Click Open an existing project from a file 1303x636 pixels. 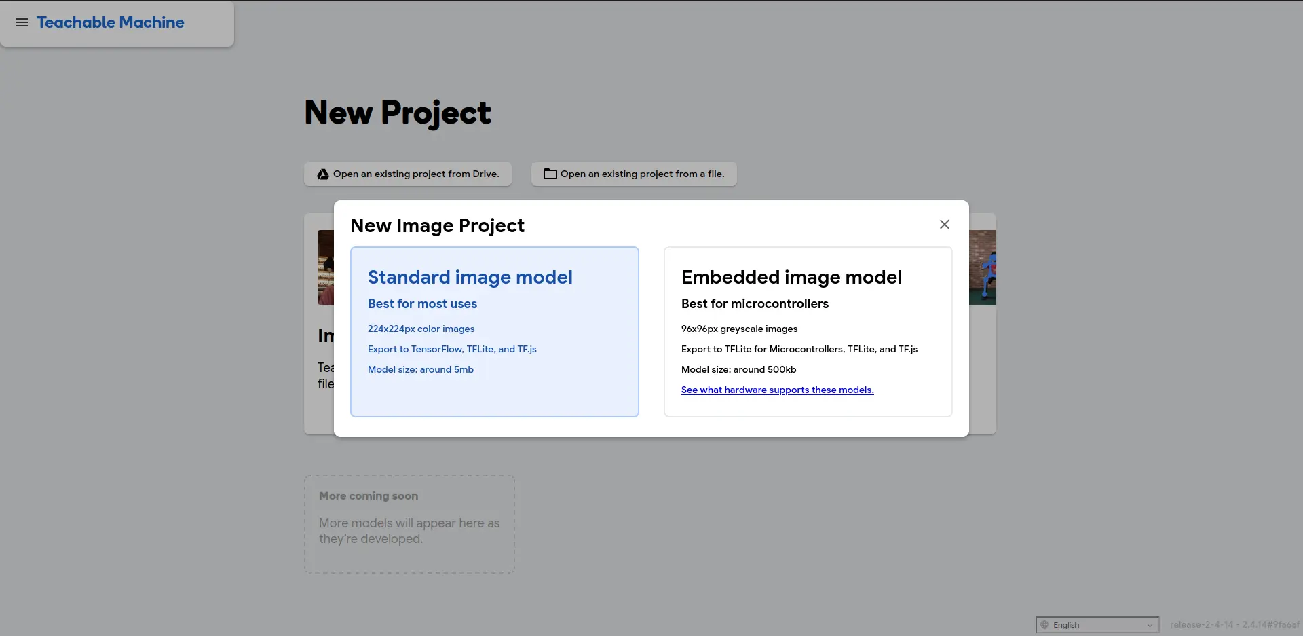634,174
